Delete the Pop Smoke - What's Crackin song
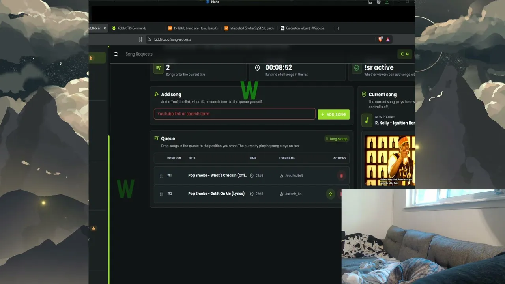The height and width of the screenshot is (284, 505). point(341,176)
